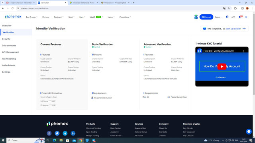
Task: Open the user profile icon in header
Action: [227, 17]
